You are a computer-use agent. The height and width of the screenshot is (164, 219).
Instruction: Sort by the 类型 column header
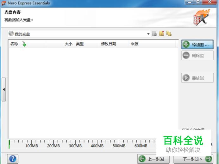pos(86,44)
